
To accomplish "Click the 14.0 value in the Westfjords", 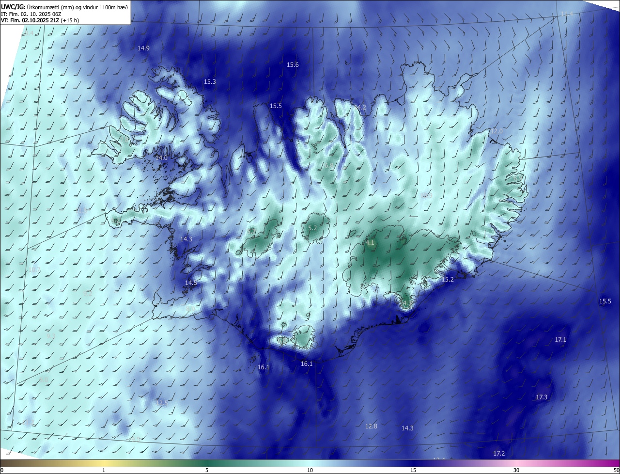I will coord(161,158).
